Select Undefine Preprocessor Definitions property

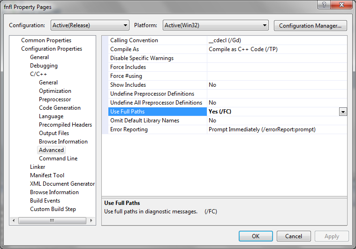pyautogui.click(x=158, y=94)
